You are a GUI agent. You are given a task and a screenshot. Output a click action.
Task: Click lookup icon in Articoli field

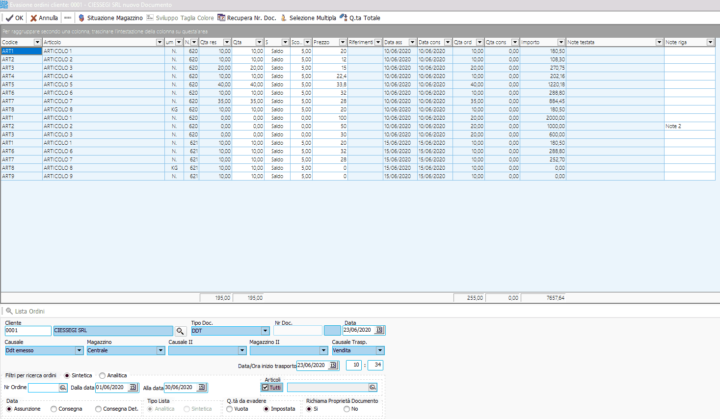[x=373, y=388]
